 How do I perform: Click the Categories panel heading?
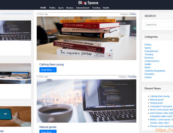pos(151,37)
